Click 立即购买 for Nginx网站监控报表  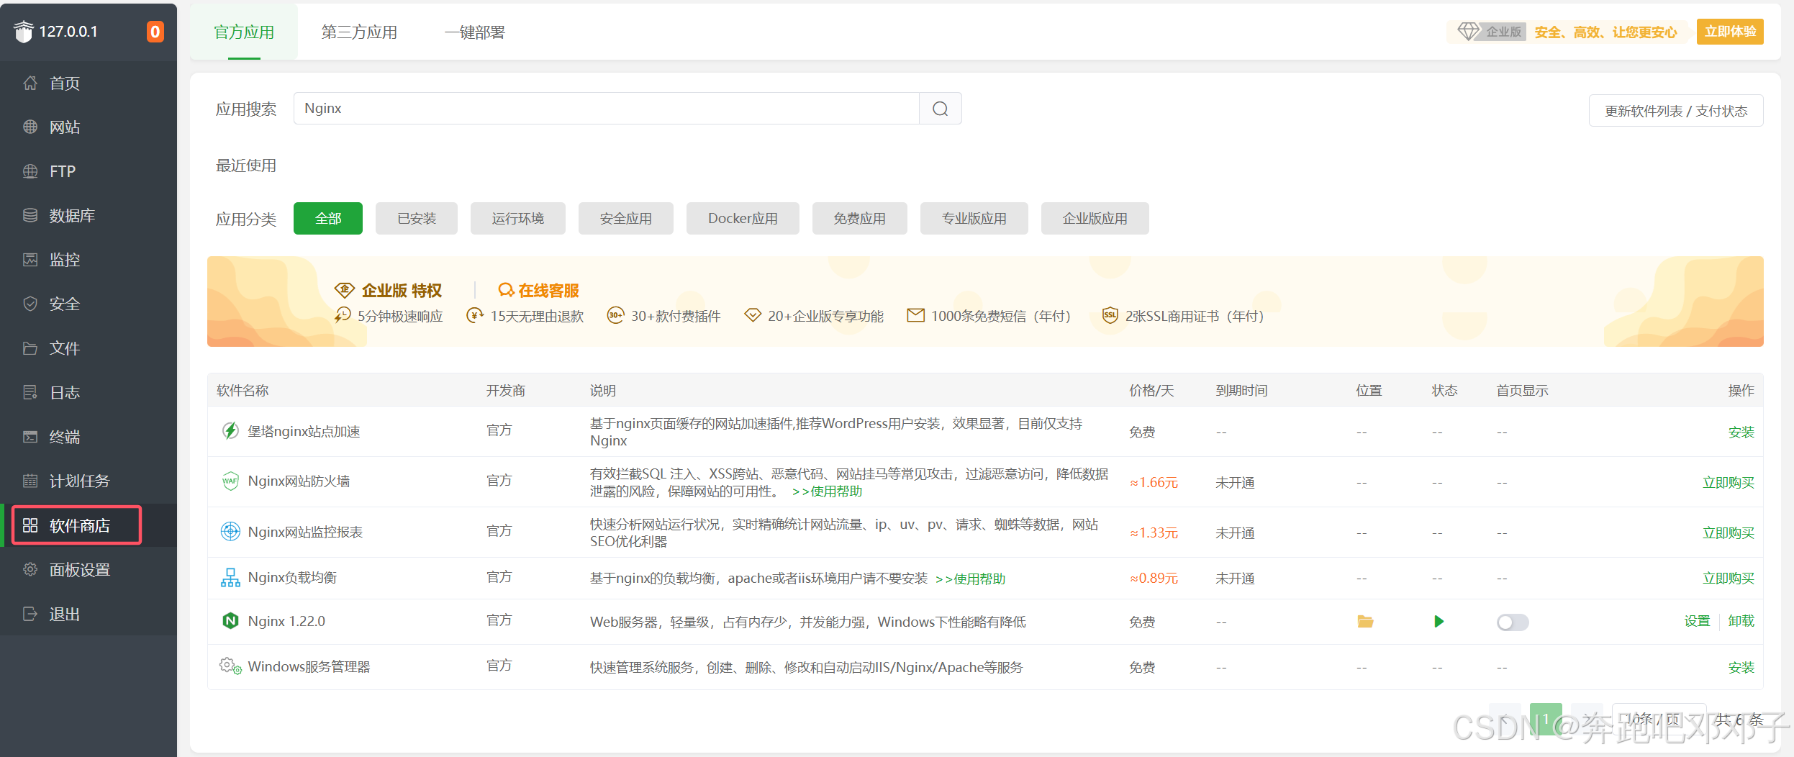pyautogui.click(x=1729, y=532)
